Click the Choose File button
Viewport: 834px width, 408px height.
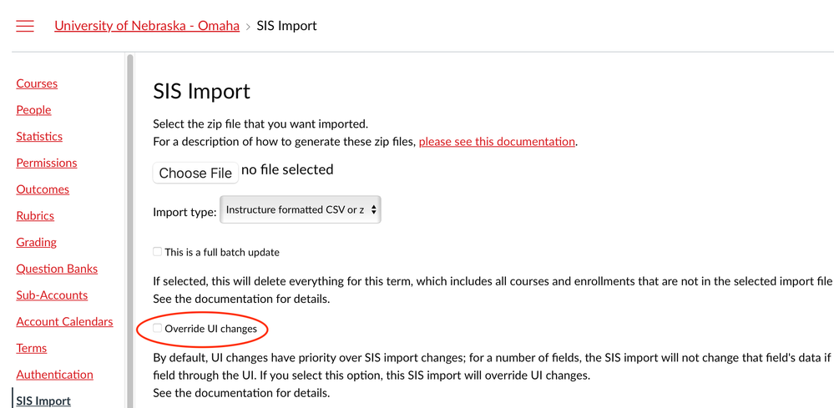[x=195, y=173]
